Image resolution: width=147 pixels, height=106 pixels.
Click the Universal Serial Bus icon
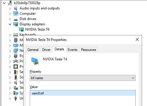tap(15, 98)
